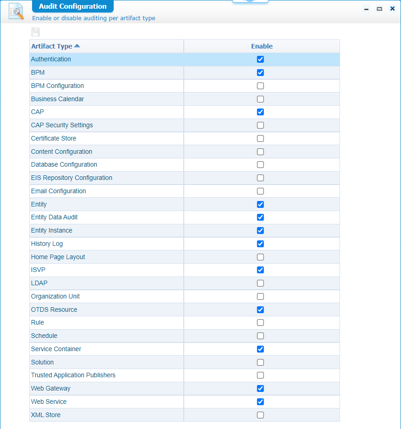
Task: Click the Audit Configuration magnifier icon
Action: (16, 11)
